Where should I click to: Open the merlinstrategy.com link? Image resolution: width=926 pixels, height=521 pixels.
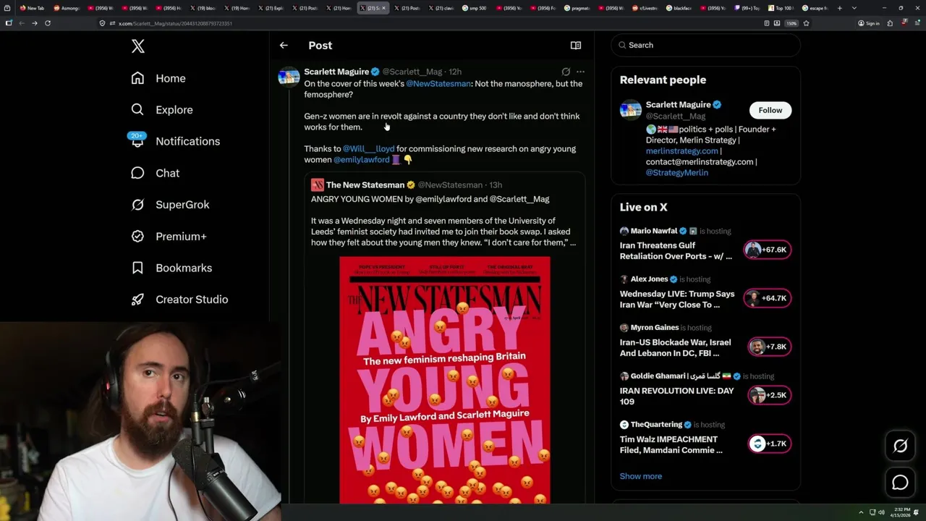click(681, 151)
